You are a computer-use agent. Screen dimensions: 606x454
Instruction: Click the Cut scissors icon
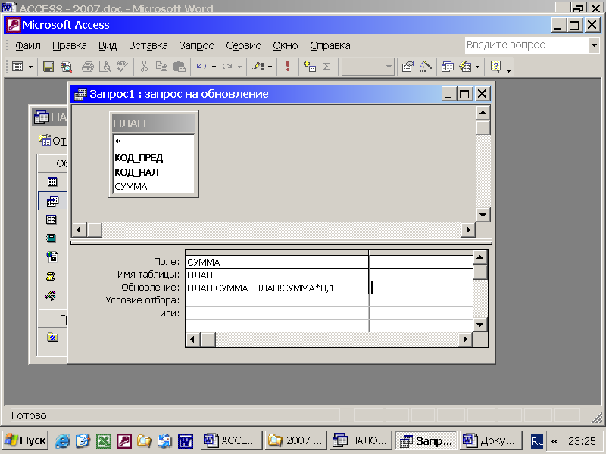click(144, 67)
